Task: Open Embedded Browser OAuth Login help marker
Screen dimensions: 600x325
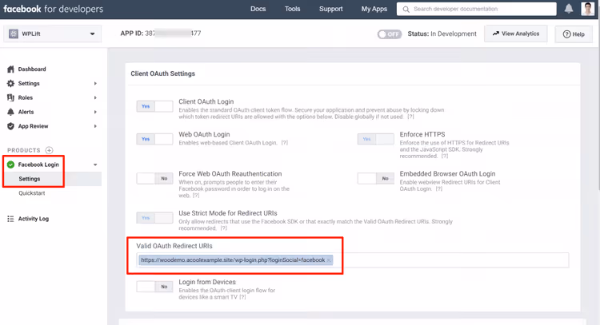Action: pyautogui.click(x=439, y=189)
